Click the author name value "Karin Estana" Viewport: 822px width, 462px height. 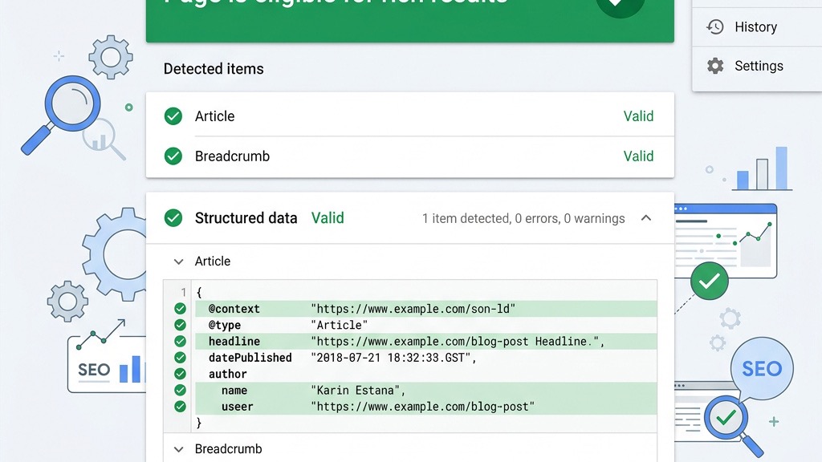tap(358, 391)
